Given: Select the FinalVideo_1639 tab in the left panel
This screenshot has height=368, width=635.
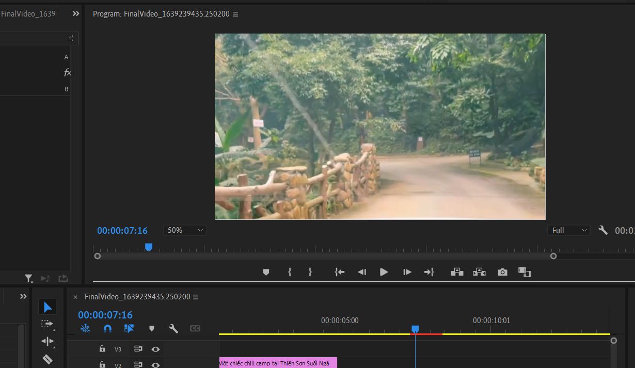Looking at the screenshot, I should coord(28,14).
